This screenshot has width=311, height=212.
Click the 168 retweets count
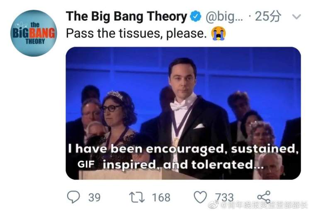click(x=161, y=197)
